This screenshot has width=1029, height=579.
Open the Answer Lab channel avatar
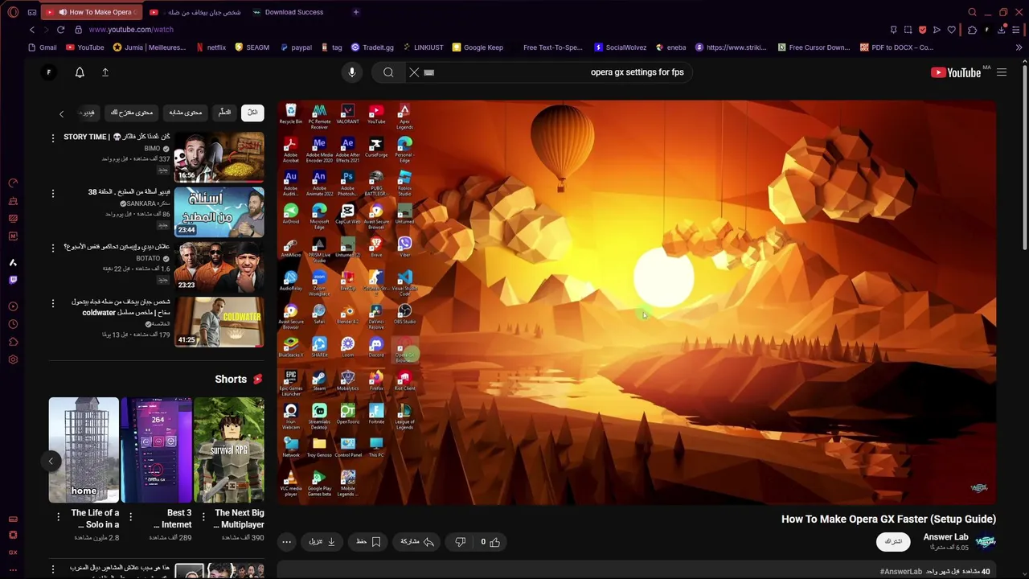pos(986,542)
